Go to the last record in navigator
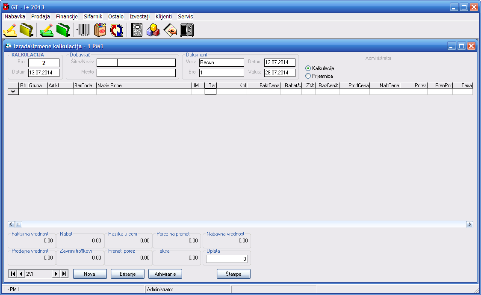Image resolution: width=481 pixels, height=295 pixels. pos(64,274)
